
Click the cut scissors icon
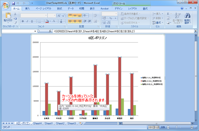pyautogui.click(x=15, y=14)
